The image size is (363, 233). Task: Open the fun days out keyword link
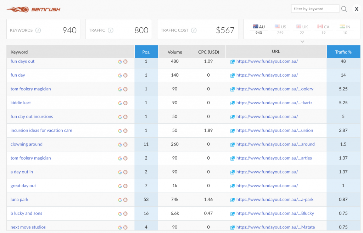pos(22,61)
